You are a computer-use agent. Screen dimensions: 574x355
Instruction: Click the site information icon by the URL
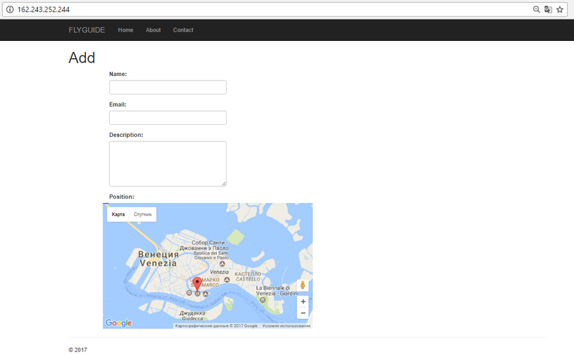(x=9, y=9)
